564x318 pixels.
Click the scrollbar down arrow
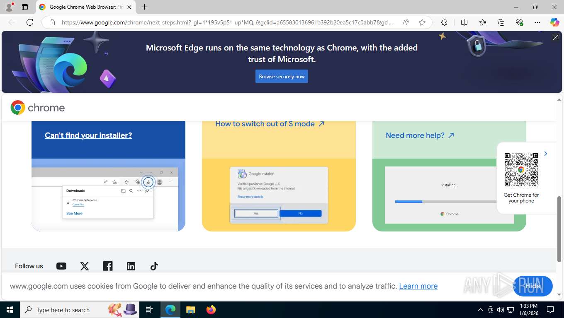tap(559, 295)
